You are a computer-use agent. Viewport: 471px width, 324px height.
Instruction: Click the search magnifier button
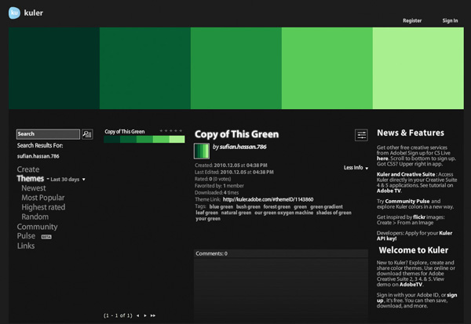[87, 134]
